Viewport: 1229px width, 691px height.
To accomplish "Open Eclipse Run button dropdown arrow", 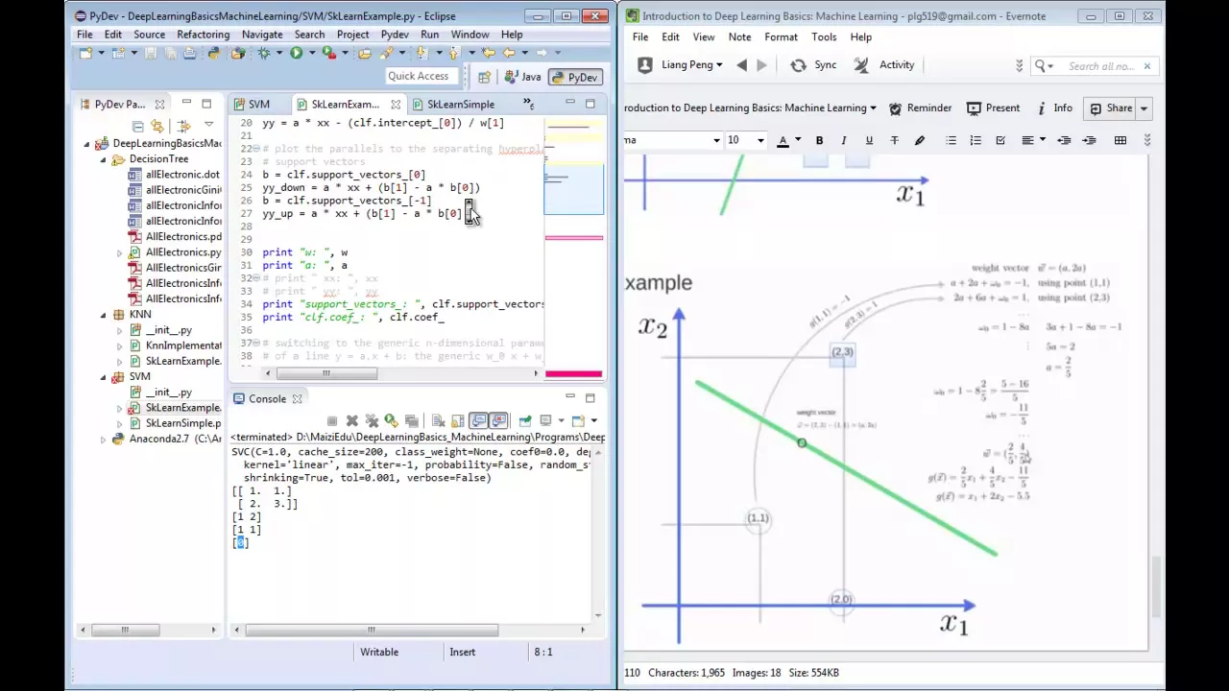I will point(312,53).
